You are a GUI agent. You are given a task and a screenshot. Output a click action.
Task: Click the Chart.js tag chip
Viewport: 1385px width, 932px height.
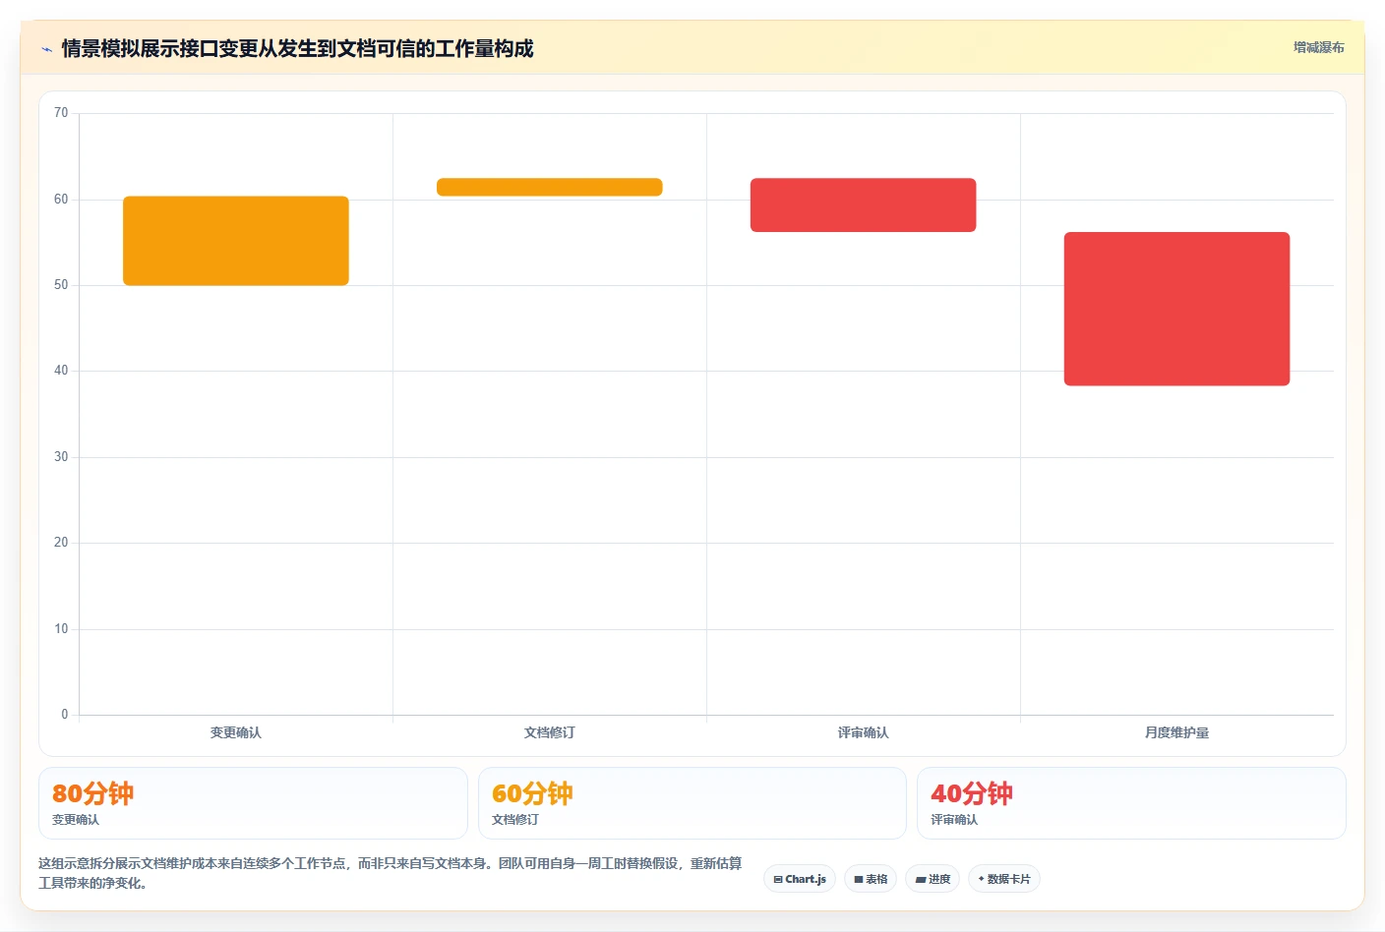pos(800,879)
